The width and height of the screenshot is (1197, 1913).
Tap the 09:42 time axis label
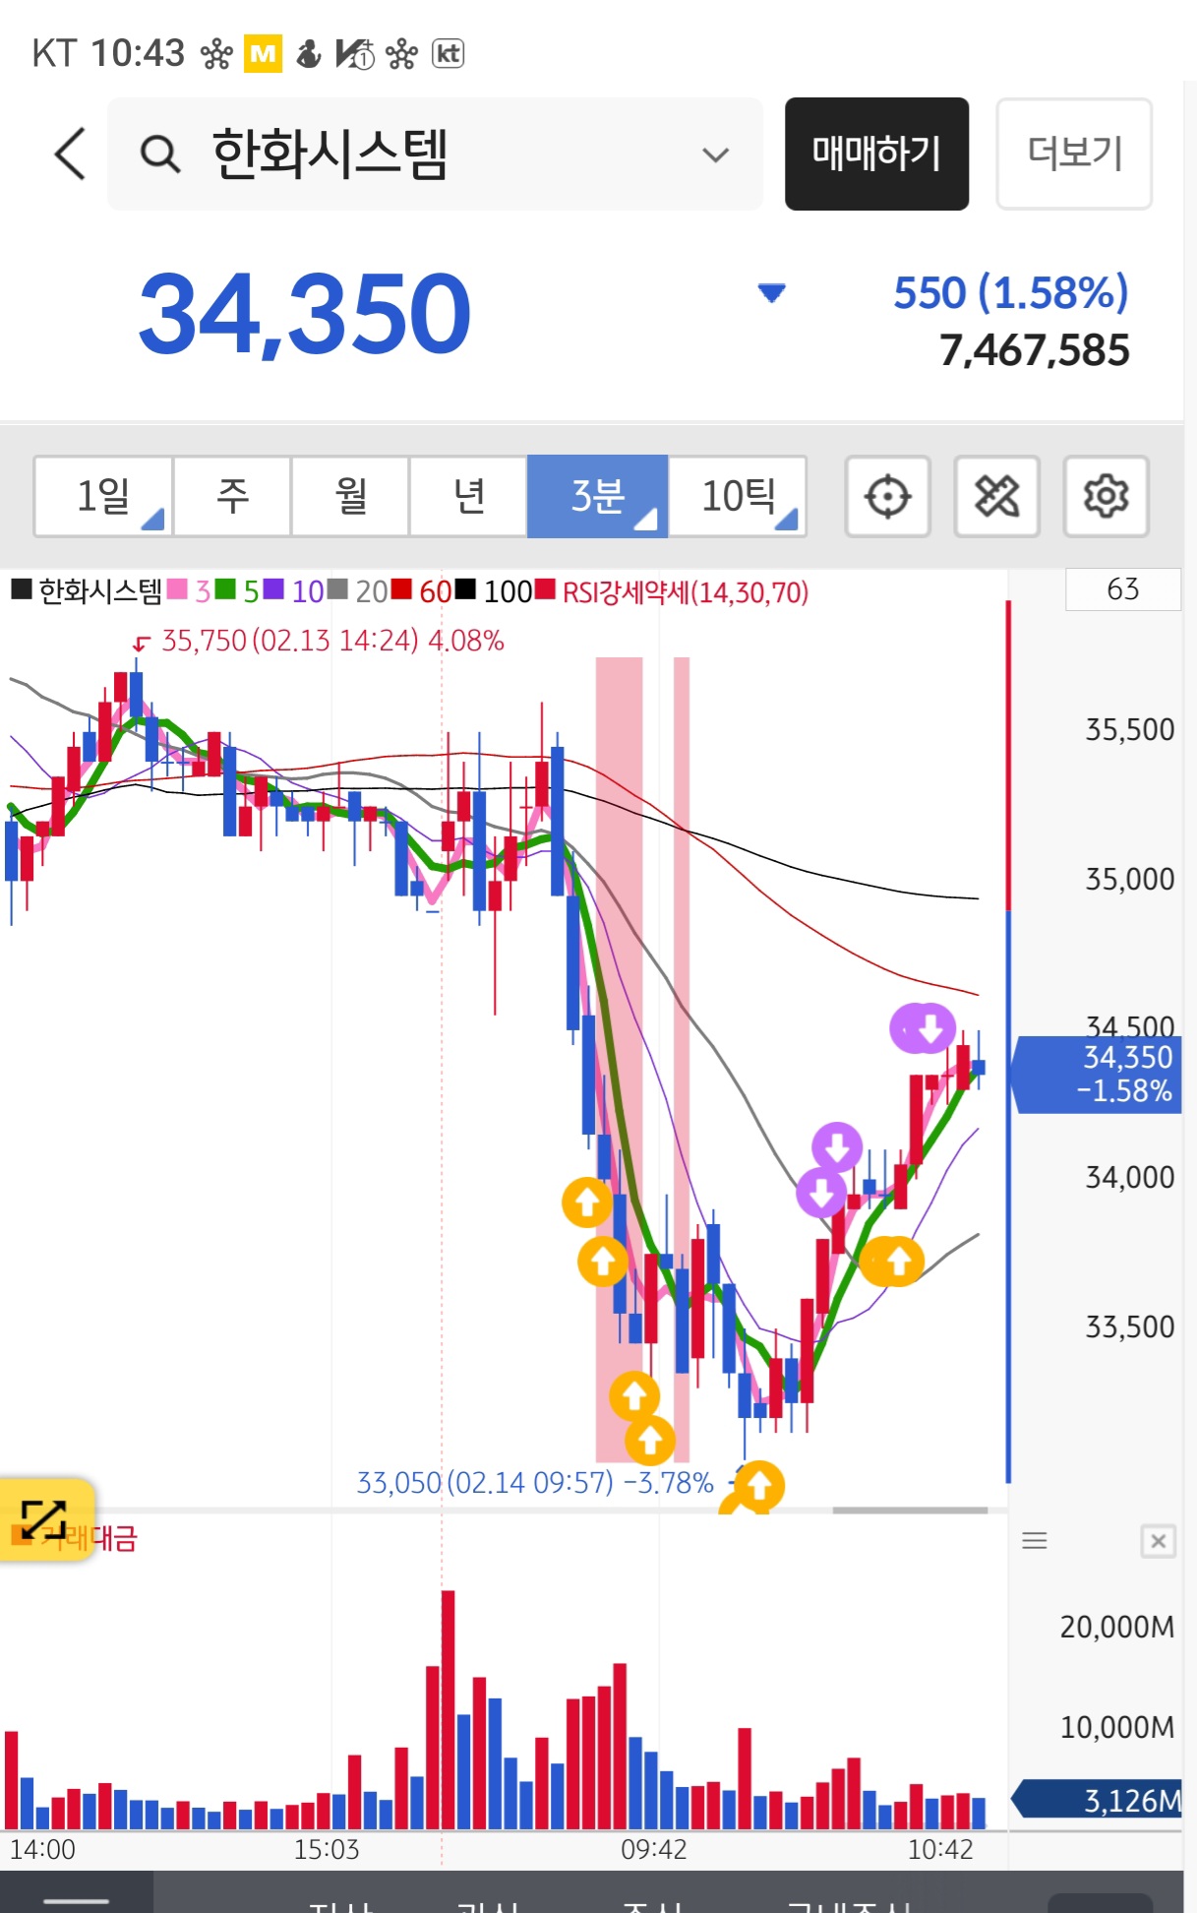[653, 1849]
